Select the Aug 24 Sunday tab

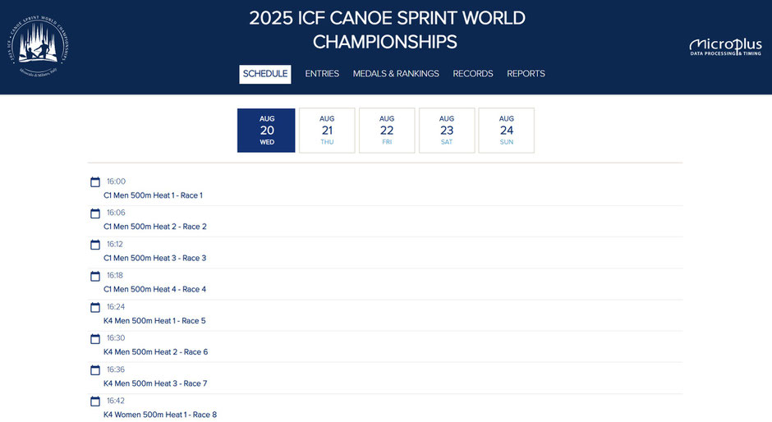[x=507, y=131]
